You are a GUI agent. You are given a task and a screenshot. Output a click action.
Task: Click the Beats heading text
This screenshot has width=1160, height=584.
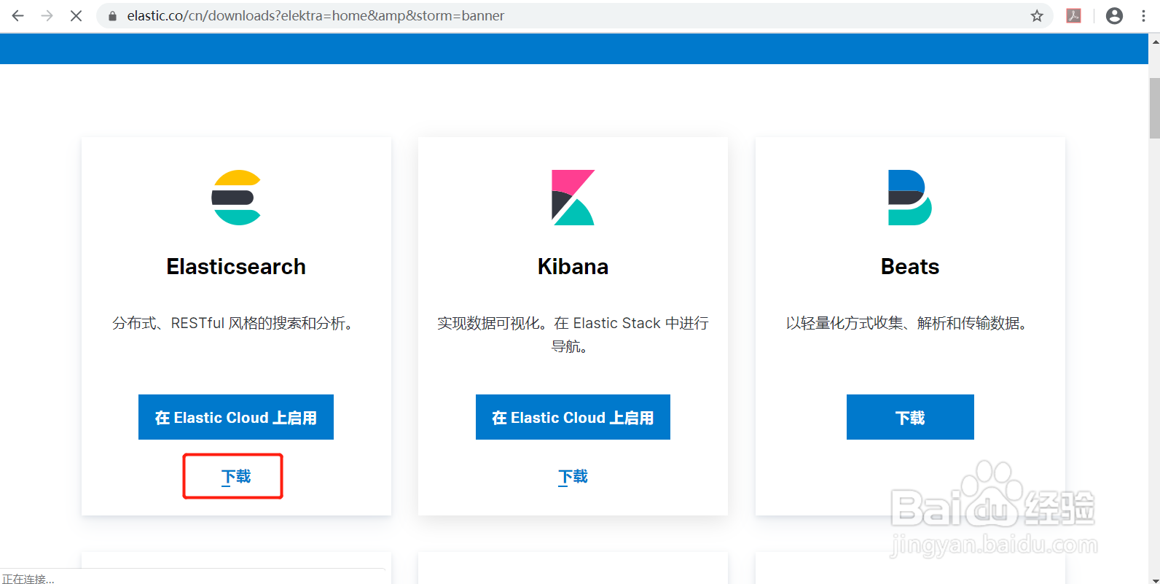pos(910,267)
